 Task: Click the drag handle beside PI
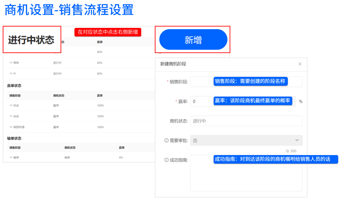[x=11, y=74]
